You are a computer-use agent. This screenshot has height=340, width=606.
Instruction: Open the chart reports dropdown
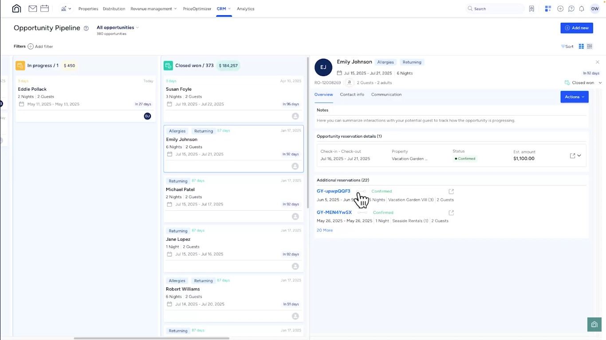[66, 8]
